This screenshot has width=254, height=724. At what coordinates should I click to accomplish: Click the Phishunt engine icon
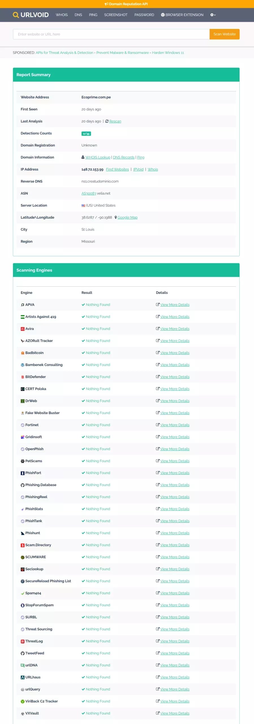(23, 533)
